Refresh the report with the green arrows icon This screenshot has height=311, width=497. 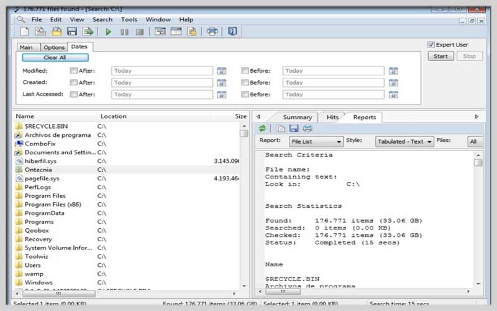pos(262,129)
